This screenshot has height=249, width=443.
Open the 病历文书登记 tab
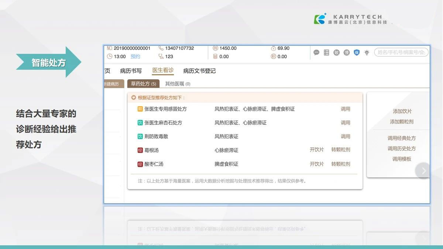coord(199,71)
